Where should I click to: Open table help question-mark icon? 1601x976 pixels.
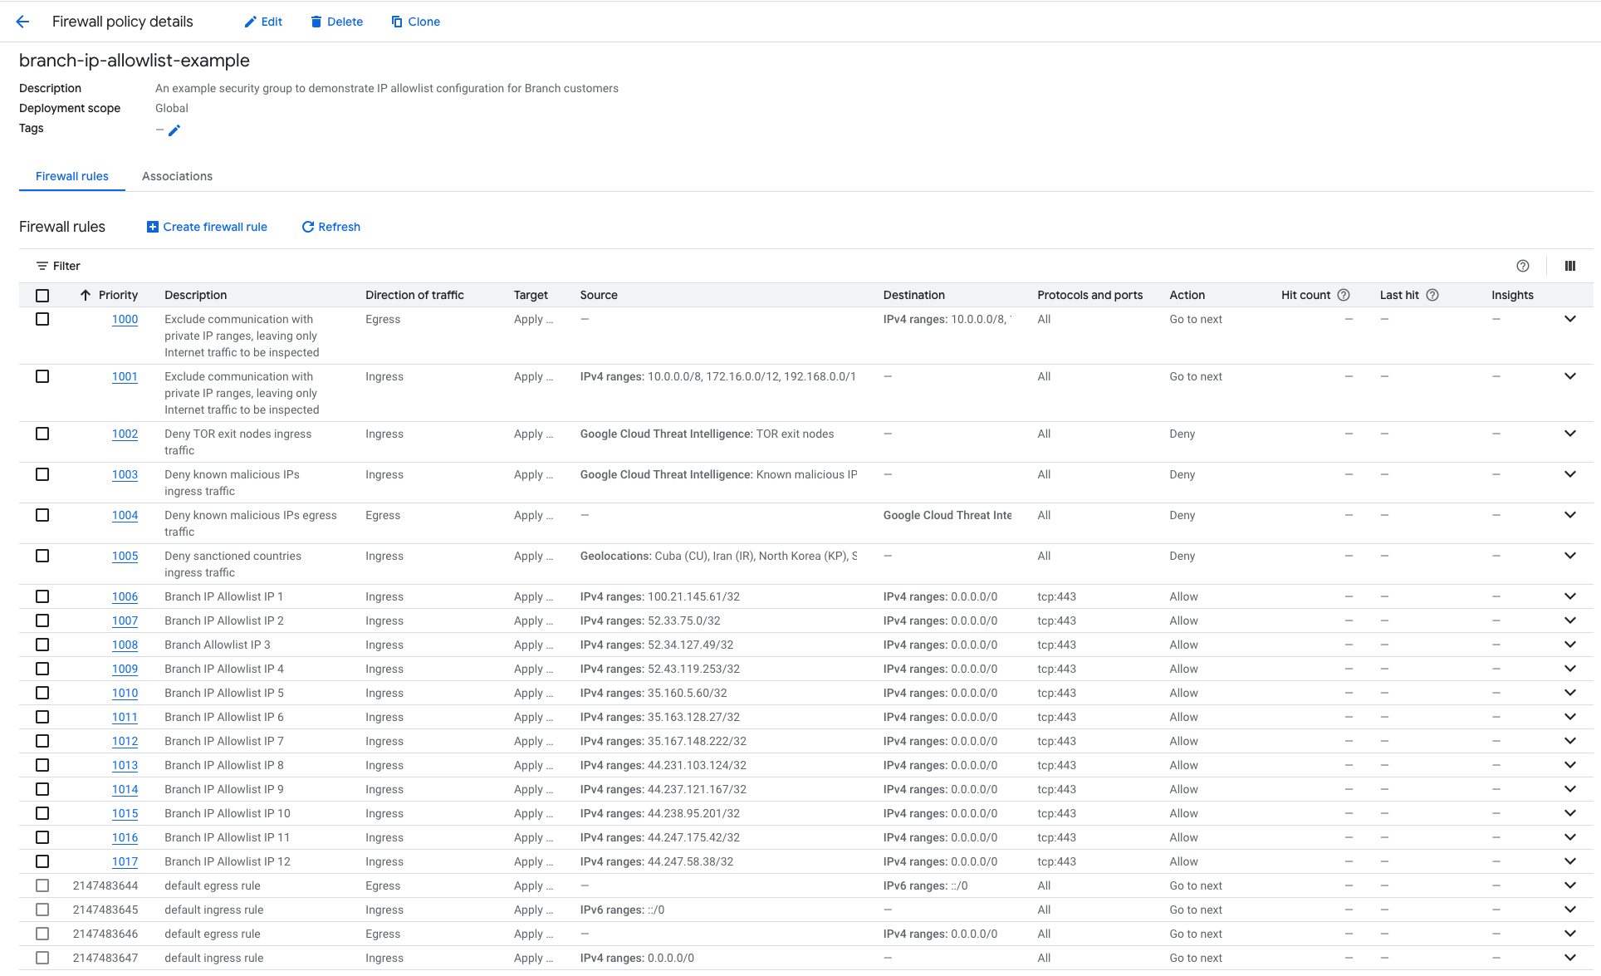pyautogui.click(x=1522, y=266)
